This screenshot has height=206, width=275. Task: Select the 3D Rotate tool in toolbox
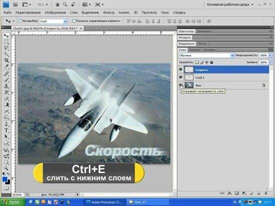(6, 149)
